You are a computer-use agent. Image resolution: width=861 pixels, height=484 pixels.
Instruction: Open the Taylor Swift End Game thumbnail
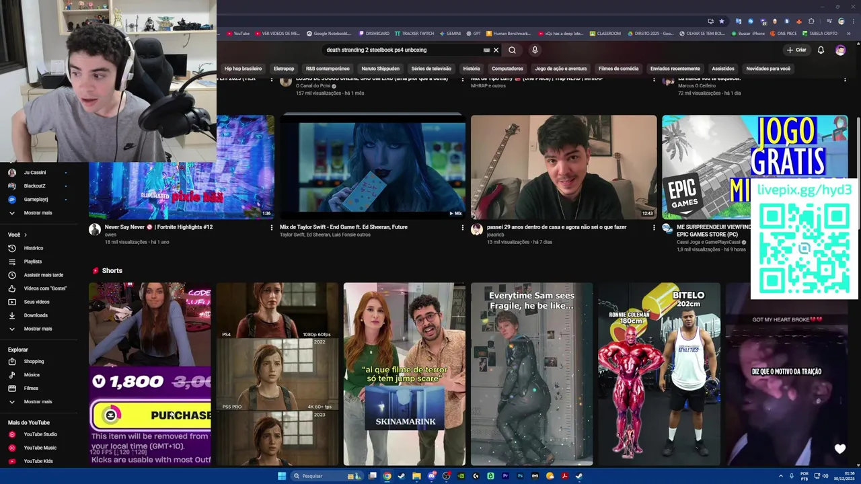(x=373, y=167)
